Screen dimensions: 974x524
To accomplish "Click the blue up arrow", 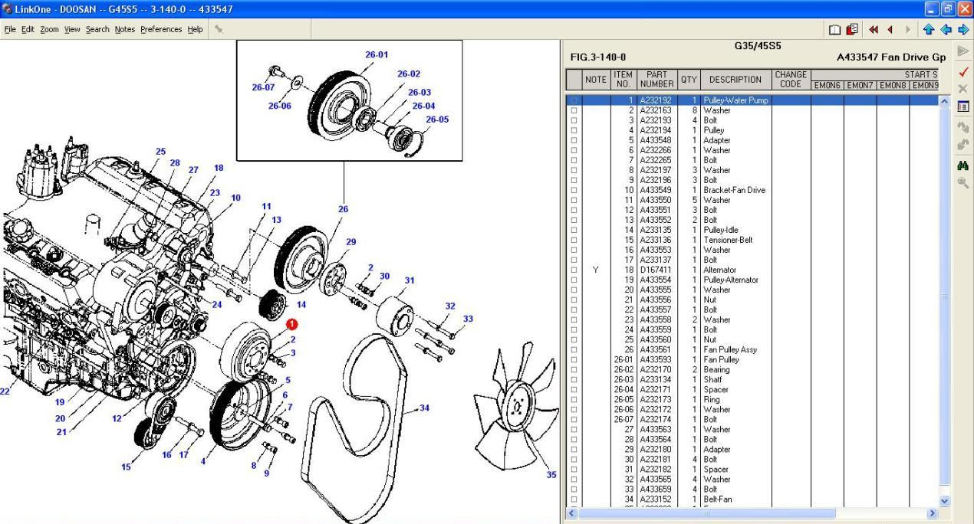I will pyautogui.click(x=929, y=30).
